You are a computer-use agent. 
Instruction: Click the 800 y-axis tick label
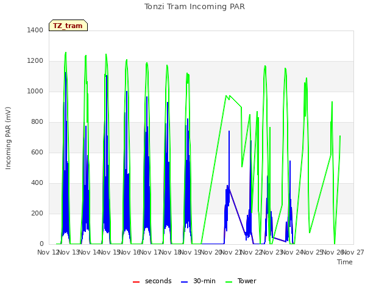[x=37, y=122]
